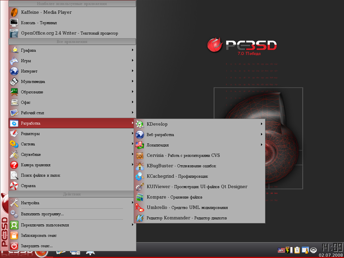Select the highlighted Разработка menu entry
The height and width of the screenshot is (258, 344).
[x=72, y=123]
